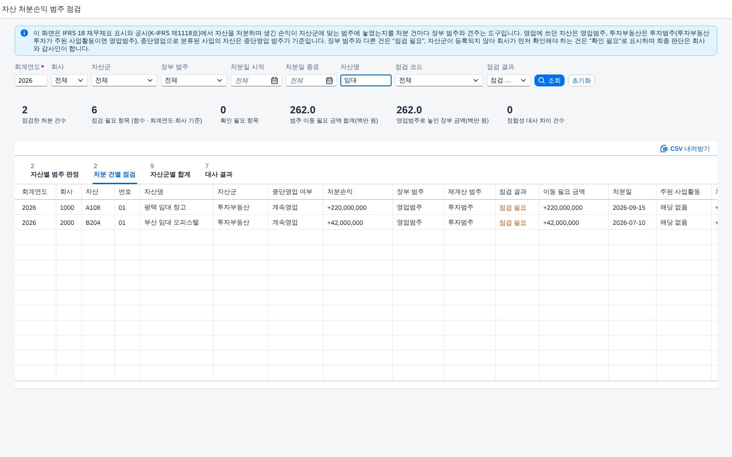Click the 중단영업 여부 column header
The image size is (732, 457).
pos(296,192)
